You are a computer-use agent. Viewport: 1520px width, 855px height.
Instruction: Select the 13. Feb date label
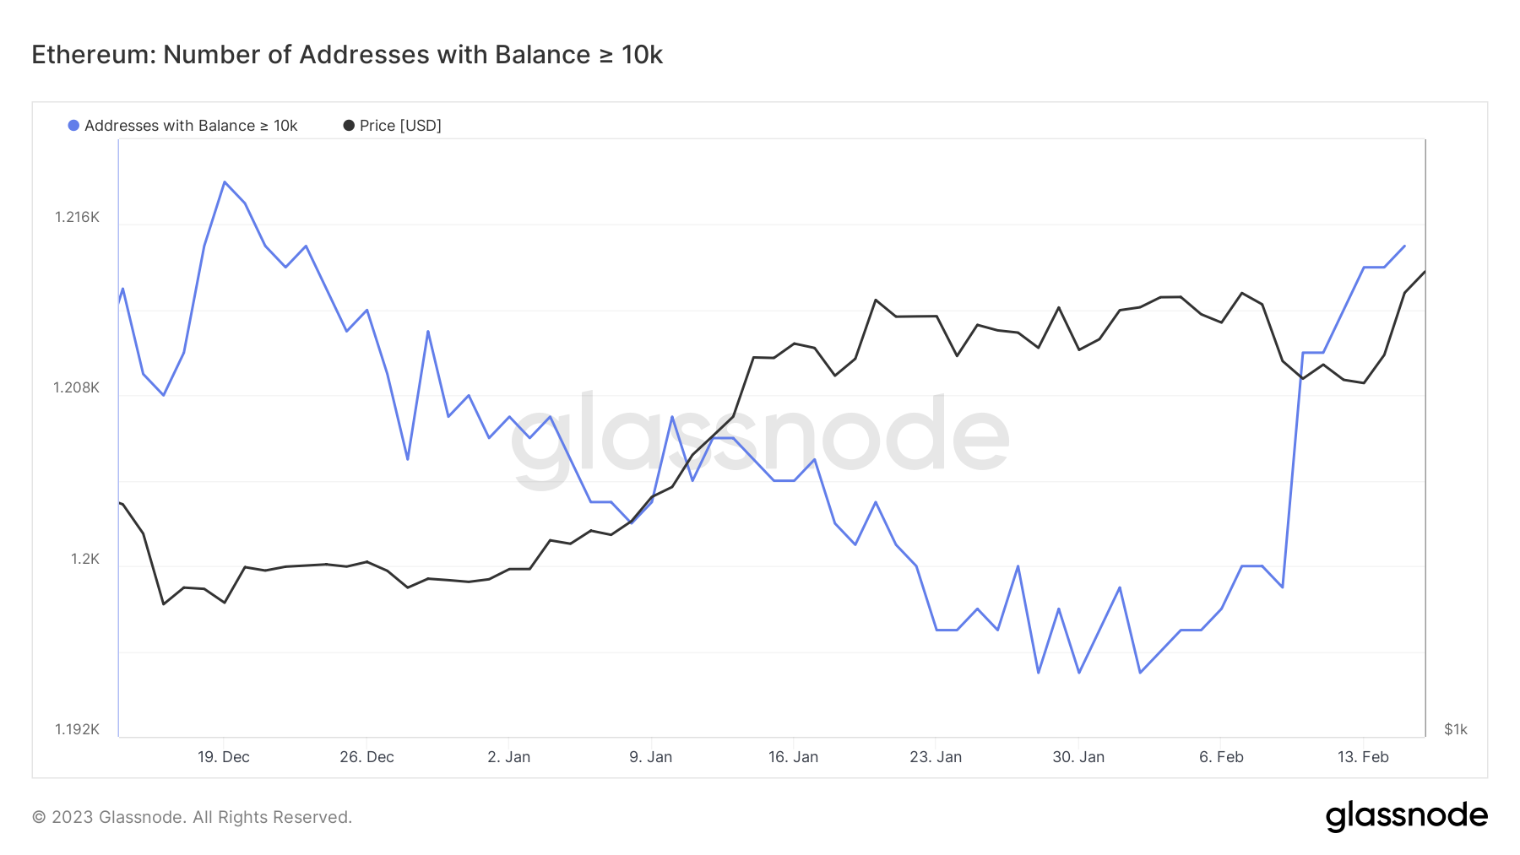point(1363,757)
